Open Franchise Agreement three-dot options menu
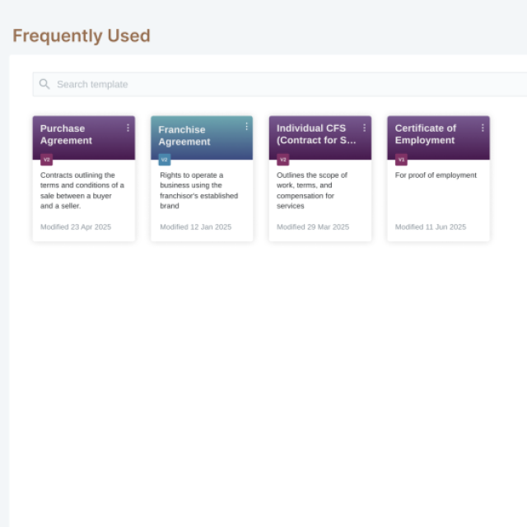Image resolution: width=527 pixels, height=527 pixels. point(246,127)
